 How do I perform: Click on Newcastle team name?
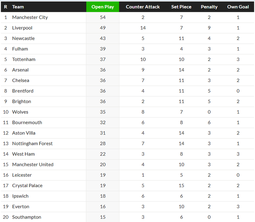point(23,38)
